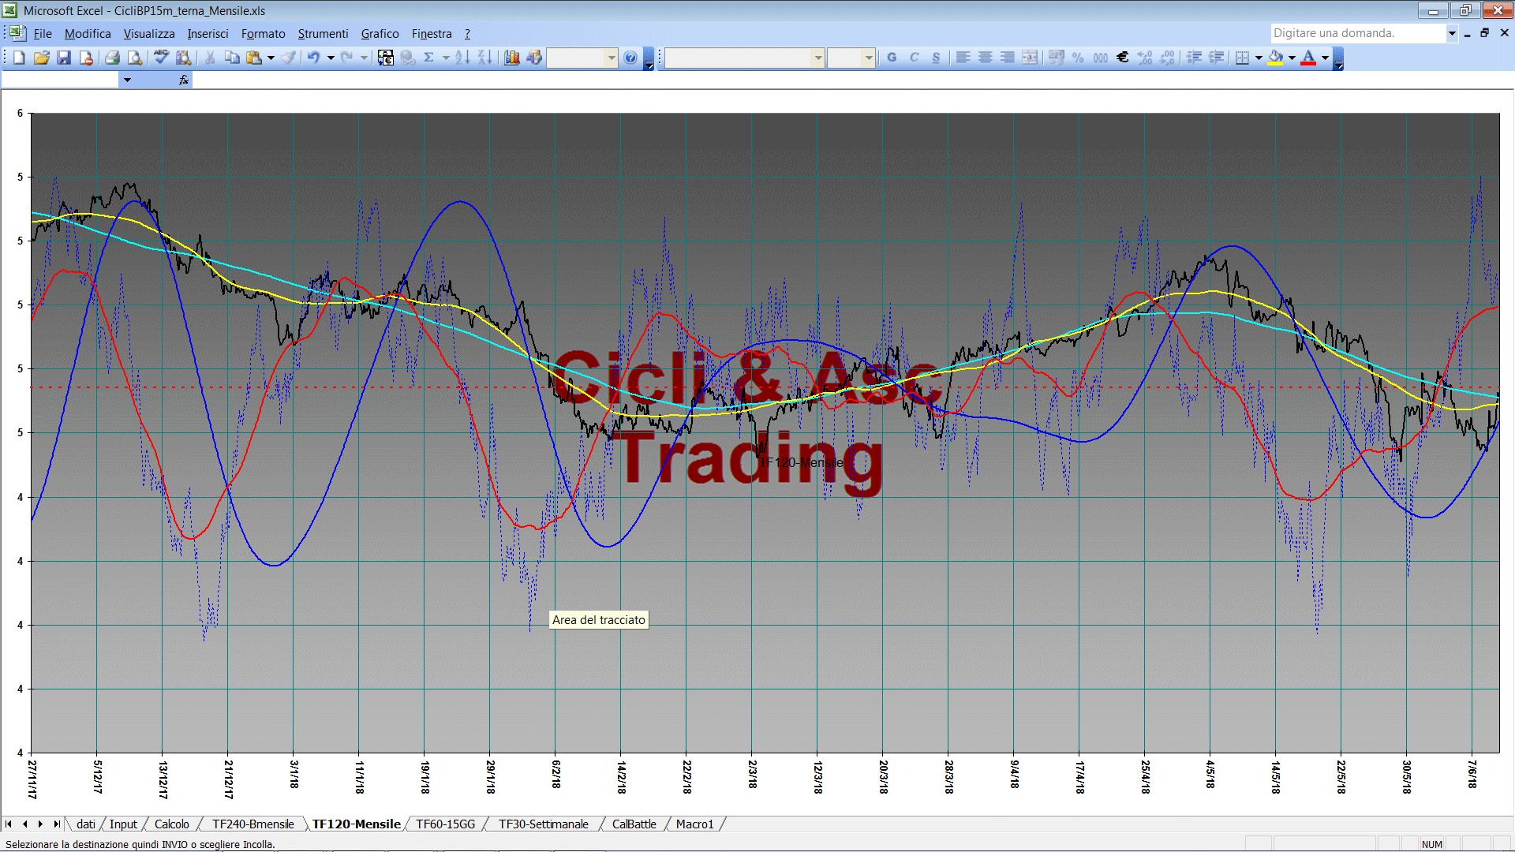Viewport: 1515px width, 852px height.
Task: Open the Inserisci menu
Action: [x=208, y=33]
